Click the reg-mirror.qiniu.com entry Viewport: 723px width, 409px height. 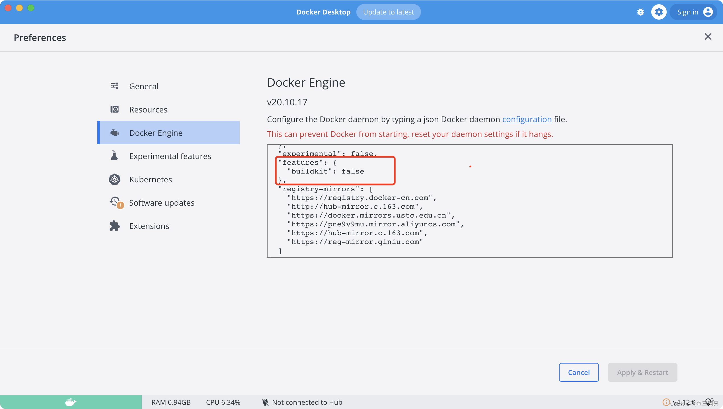click(355, 242)
